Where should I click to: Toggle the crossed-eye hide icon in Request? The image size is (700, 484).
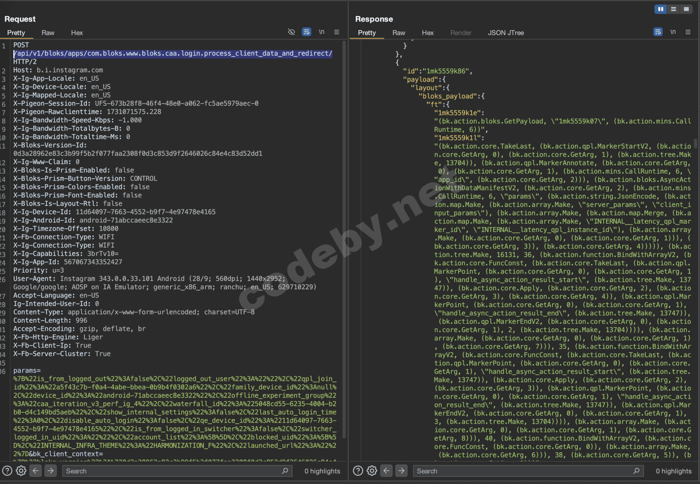[x=291, y=32]
